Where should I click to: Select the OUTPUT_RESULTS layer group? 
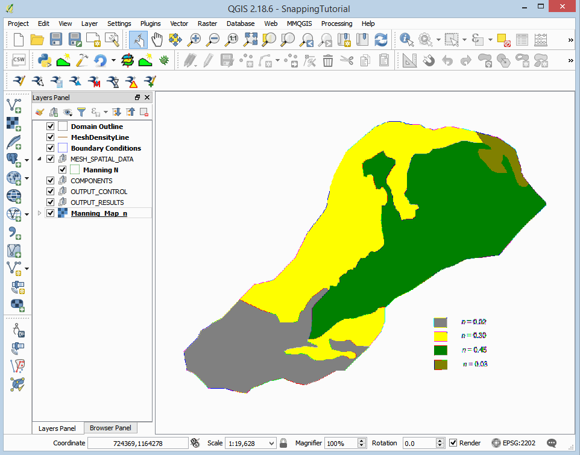[97, 202]
